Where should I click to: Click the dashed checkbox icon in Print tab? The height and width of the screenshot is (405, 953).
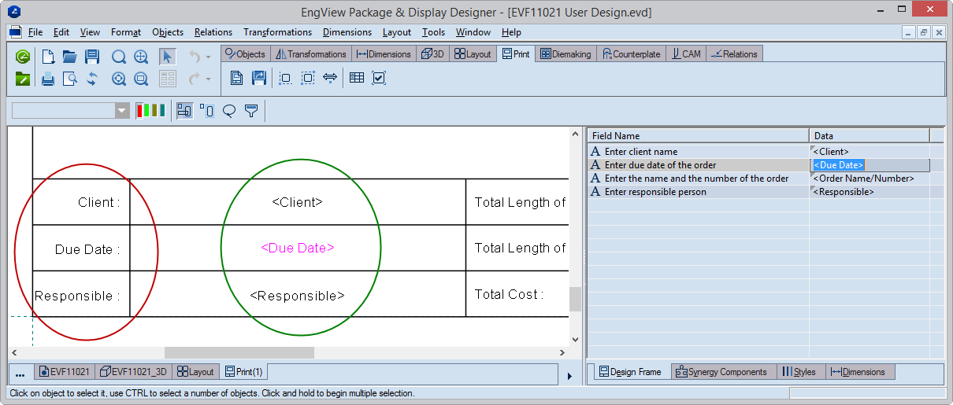(379, 78)
